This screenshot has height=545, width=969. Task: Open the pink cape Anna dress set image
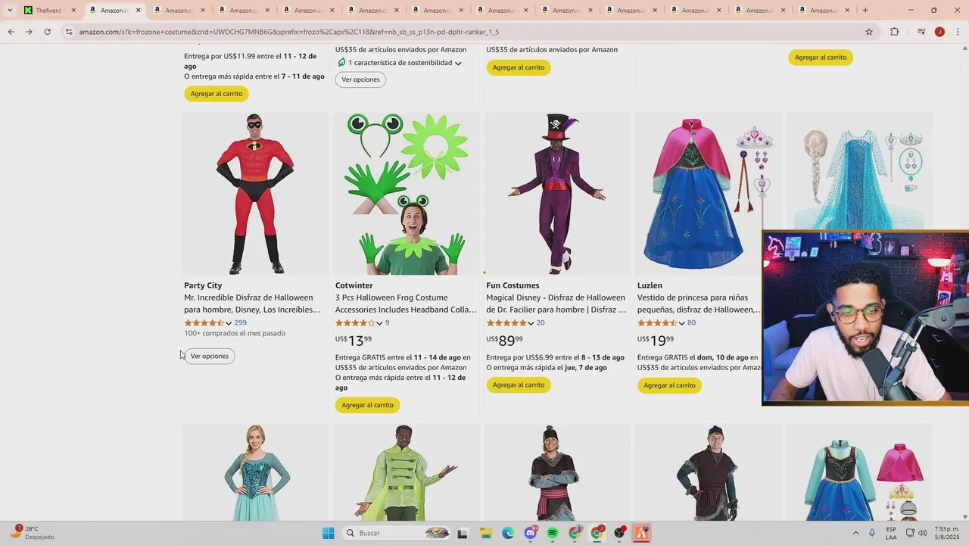859,472
